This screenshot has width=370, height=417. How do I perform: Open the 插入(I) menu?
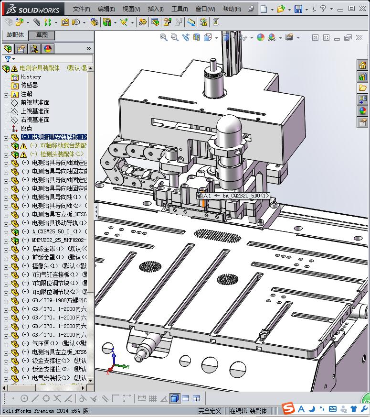[156, 9]
